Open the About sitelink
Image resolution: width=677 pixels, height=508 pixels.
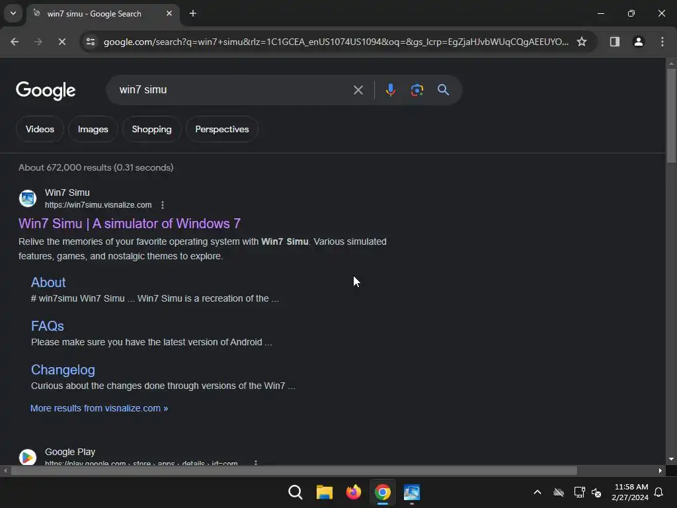pyautogui.click(x=48, y=282)
